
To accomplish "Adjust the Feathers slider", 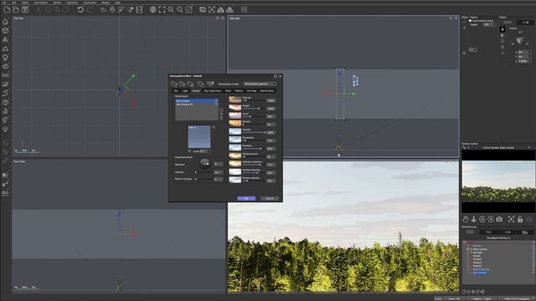I will click(x=254, y=149).
